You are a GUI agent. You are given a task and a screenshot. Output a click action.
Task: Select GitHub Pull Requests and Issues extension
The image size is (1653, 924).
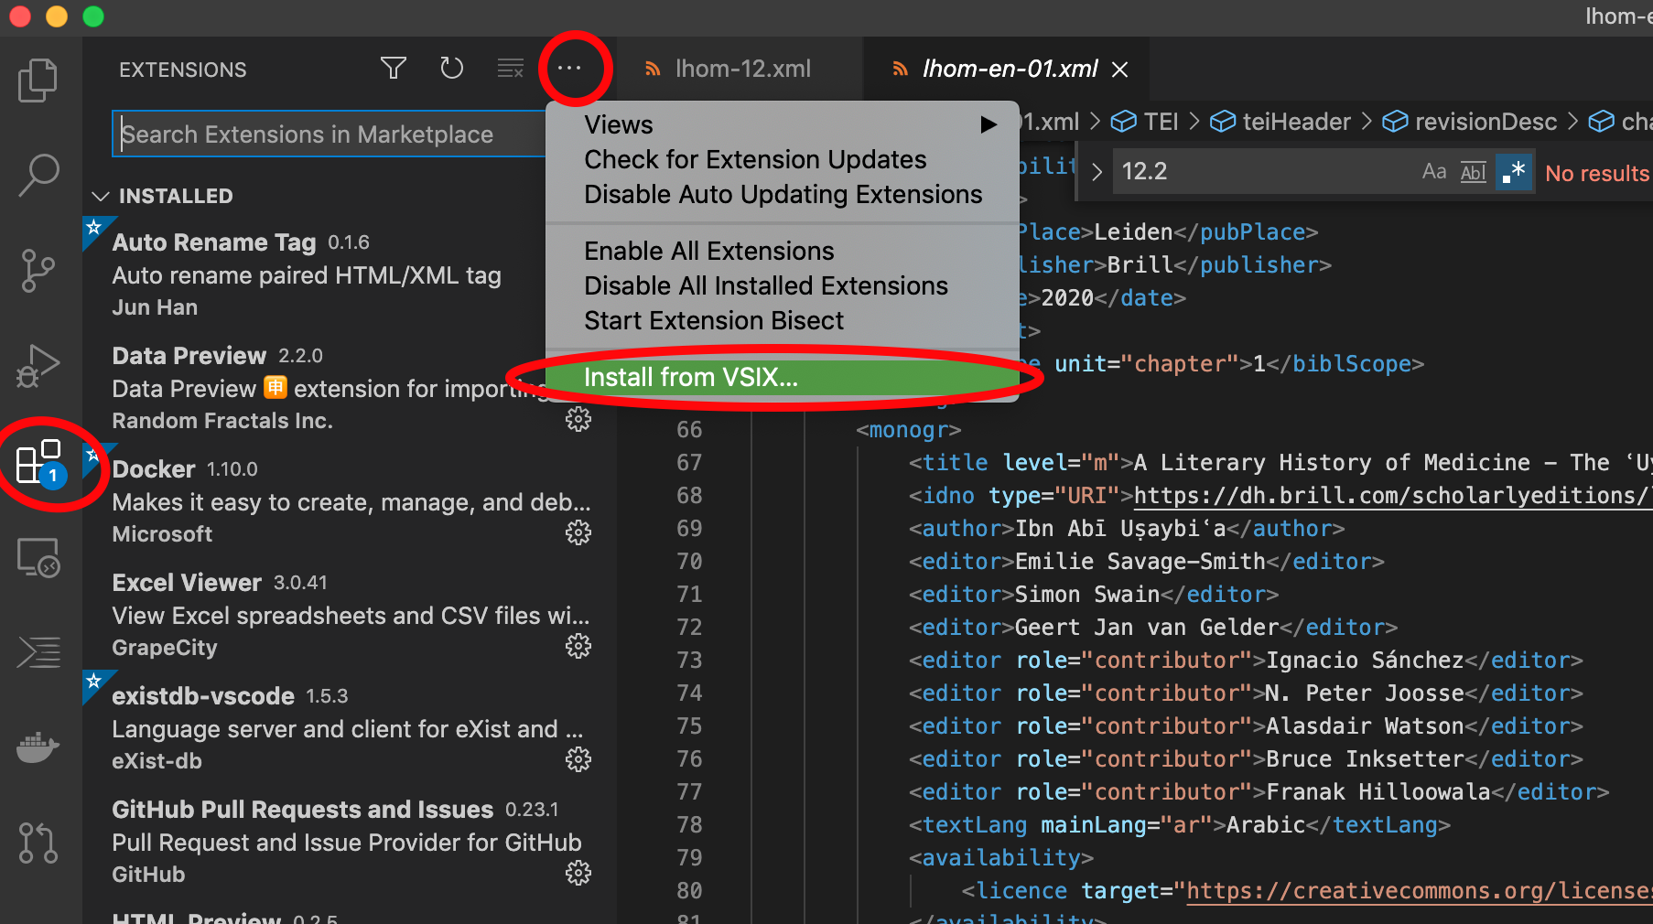pyautogui.click(x=349, y=842)
